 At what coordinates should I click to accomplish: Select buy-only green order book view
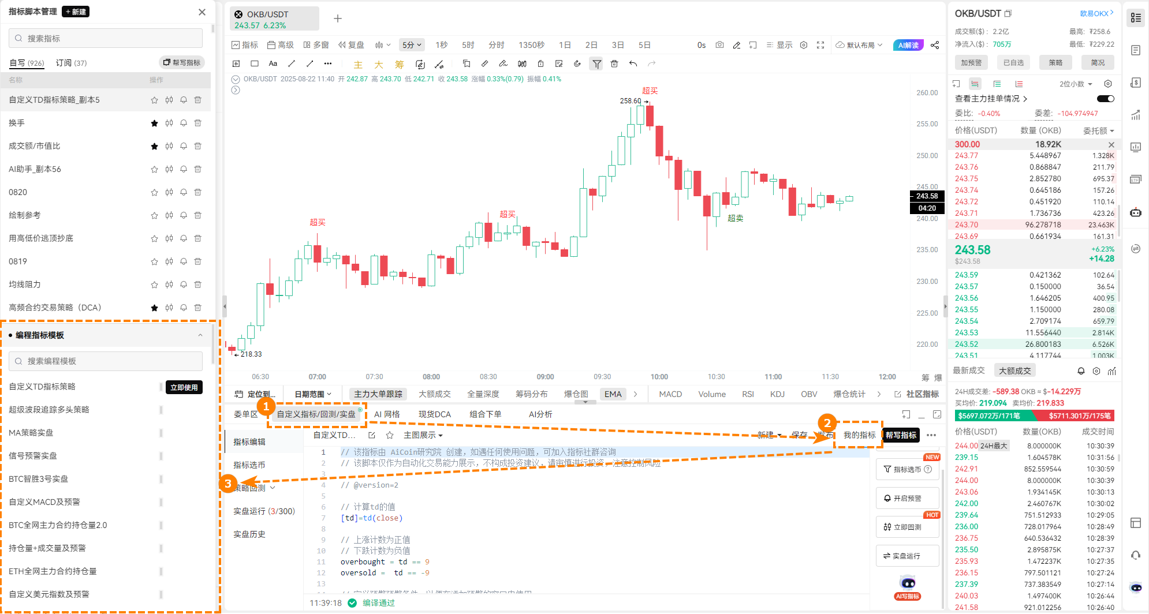pos(997,84)
